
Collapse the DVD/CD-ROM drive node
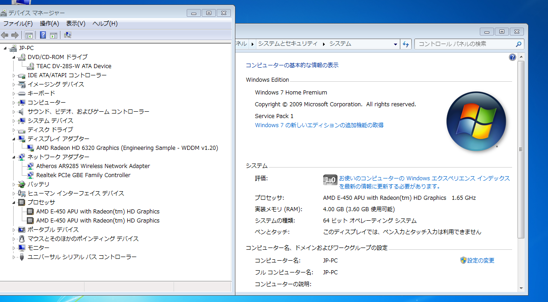pyautogui.click(x=14, y=57)
